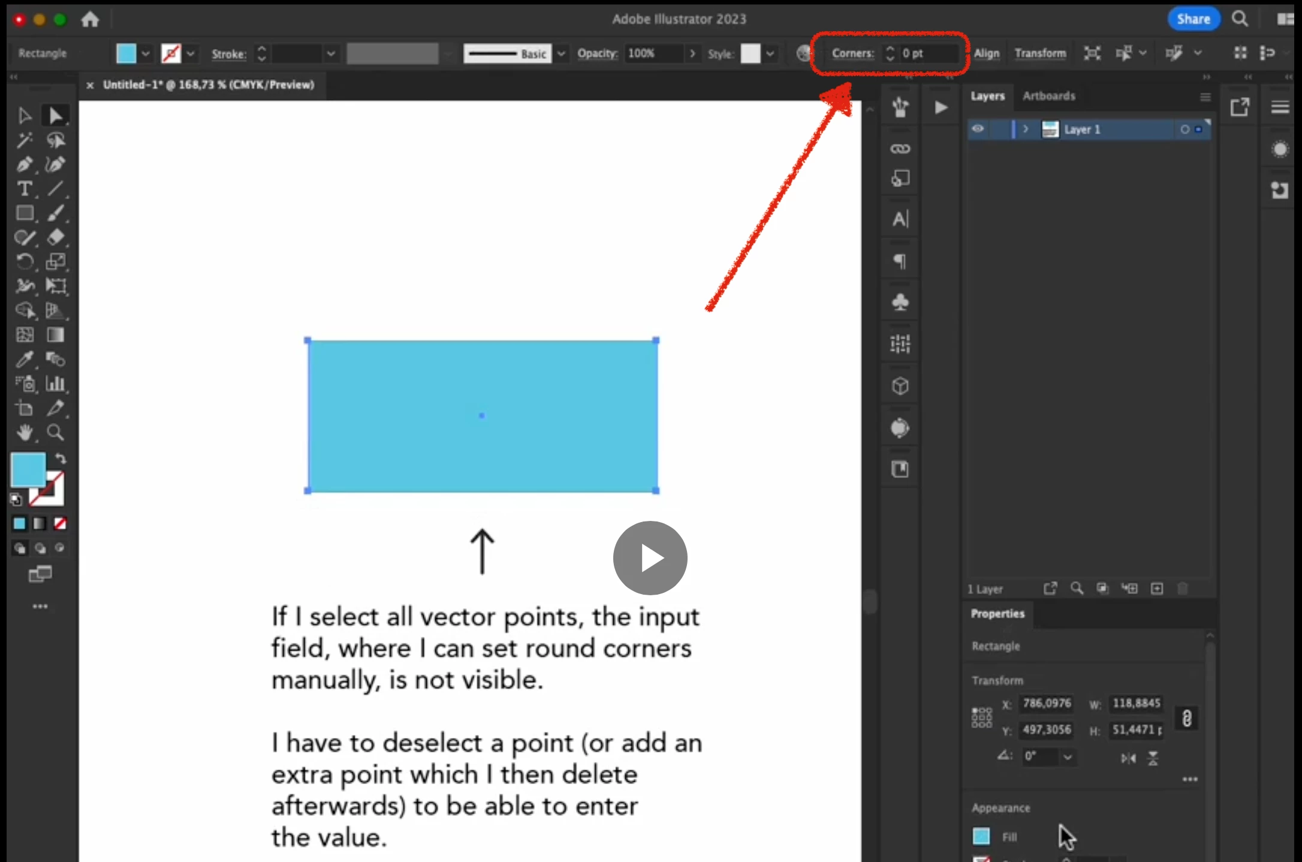Viewport: 1302px width, 862px height.
Task: Activate the Zoom tool in toolbar
Action: pyautogui.click(x=56, y=432)
